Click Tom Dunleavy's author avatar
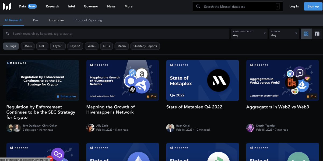 point(10,128)
